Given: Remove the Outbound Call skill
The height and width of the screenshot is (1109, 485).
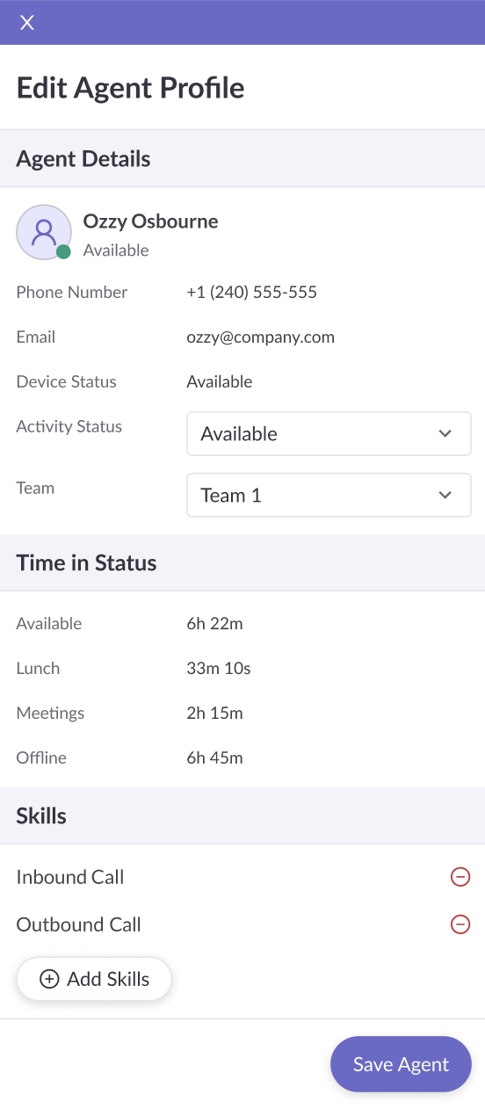Looking at the screenshot, I should tap(460, 924).
